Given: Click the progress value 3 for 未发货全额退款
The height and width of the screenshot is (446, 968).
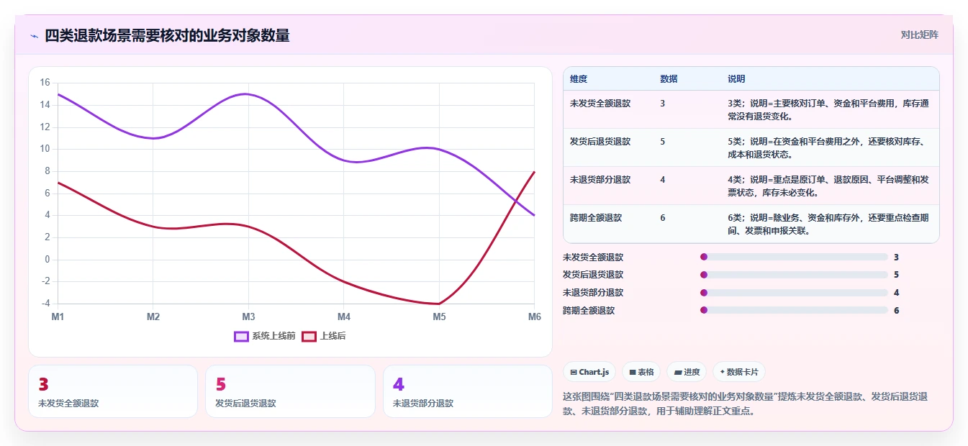Looking at the screenshot, I should click(896, 258).
